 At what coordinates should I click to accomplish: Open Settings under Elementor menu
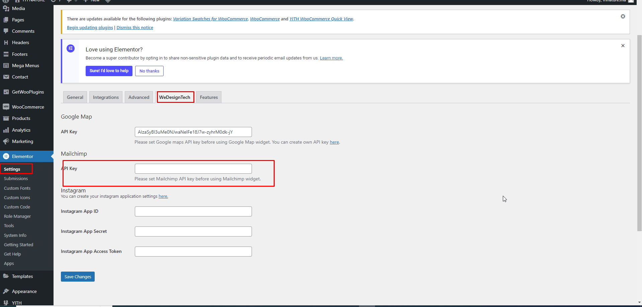coord(12,169)
